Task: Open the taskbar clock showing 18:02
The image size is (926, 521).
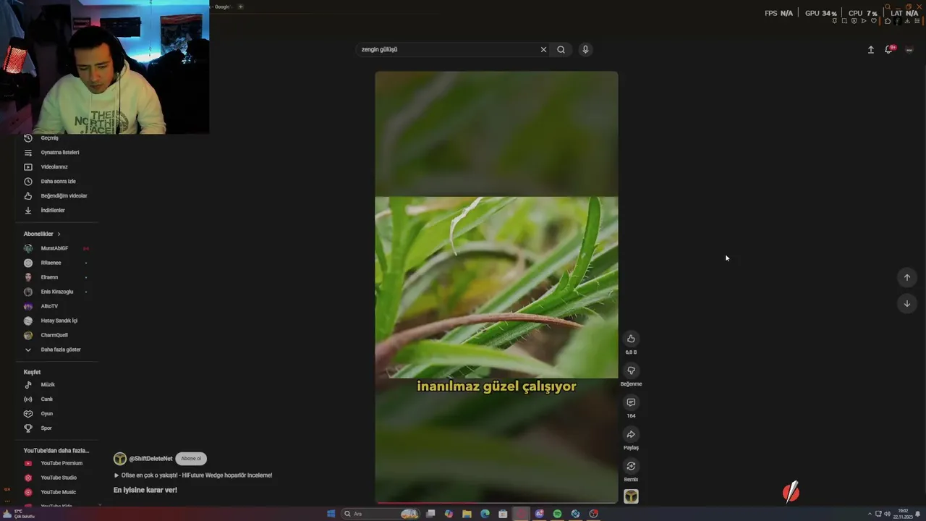Action: click(x=903, y=514)
